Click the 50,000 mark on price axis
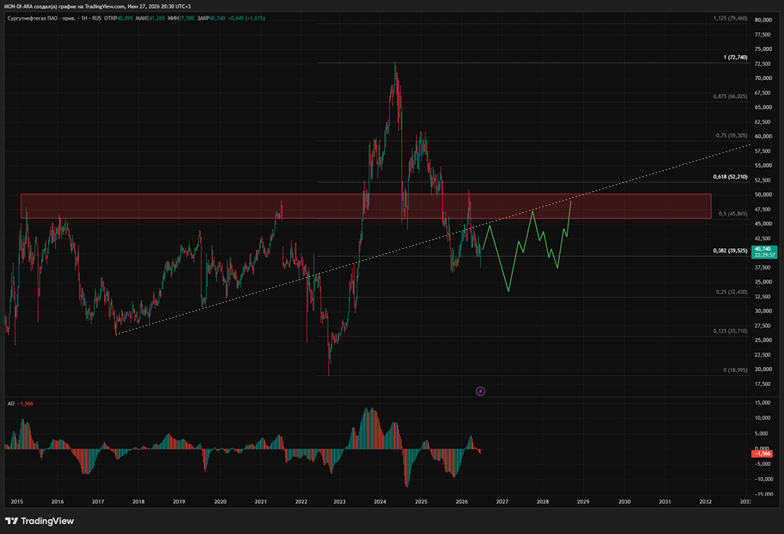 [763, 195]
